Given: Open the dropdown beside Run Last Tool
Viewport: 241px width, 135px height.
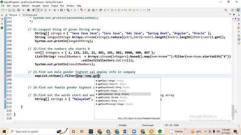Looking at the screenshot, I should pyautogui.click(x=71, y=10).
